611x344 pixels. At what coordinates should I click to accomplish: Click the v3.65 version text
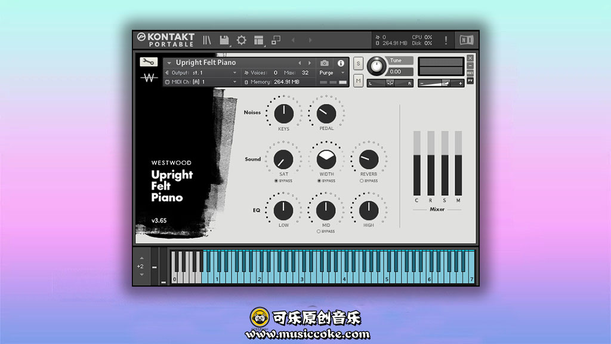click(x=159, y=220)
